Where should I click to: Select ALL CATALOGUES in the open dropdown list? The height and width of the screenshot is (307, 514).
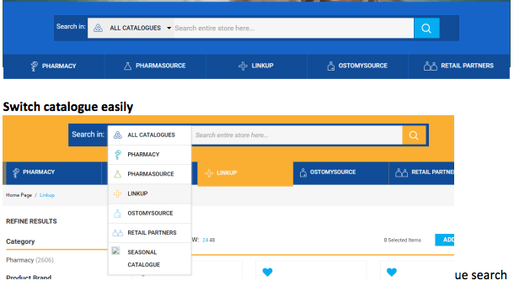click(149, 135)
